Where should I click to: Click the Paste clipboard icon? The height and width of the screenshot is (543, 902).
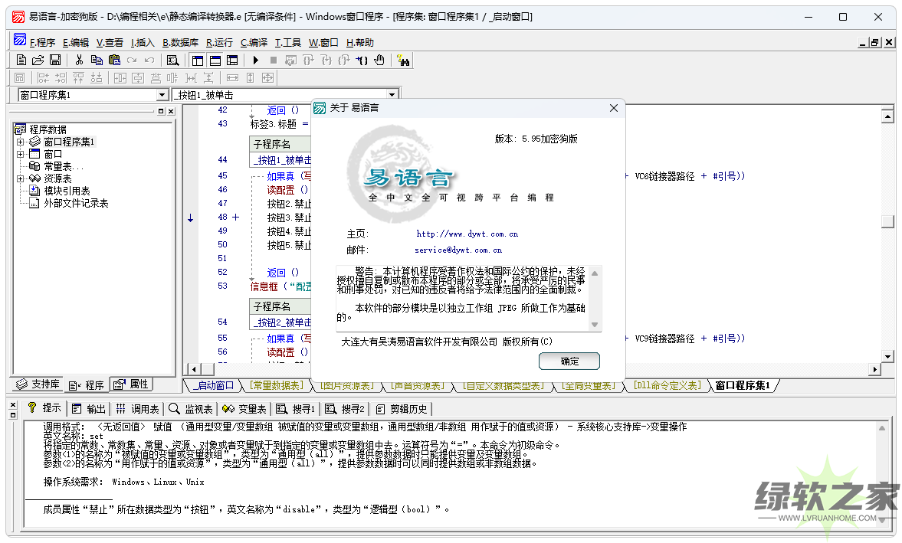114,60
